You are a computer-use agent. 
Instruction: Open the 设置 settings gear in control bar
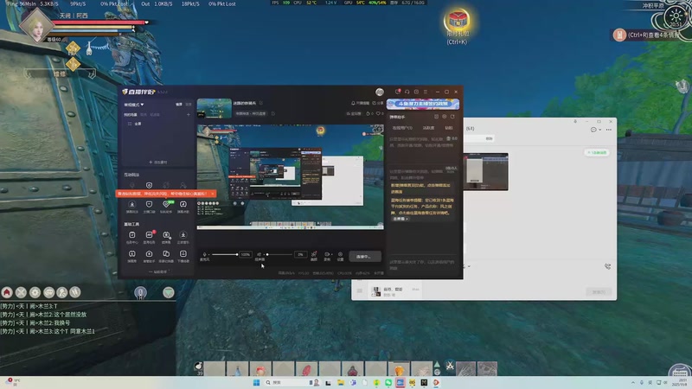[340, 256]
